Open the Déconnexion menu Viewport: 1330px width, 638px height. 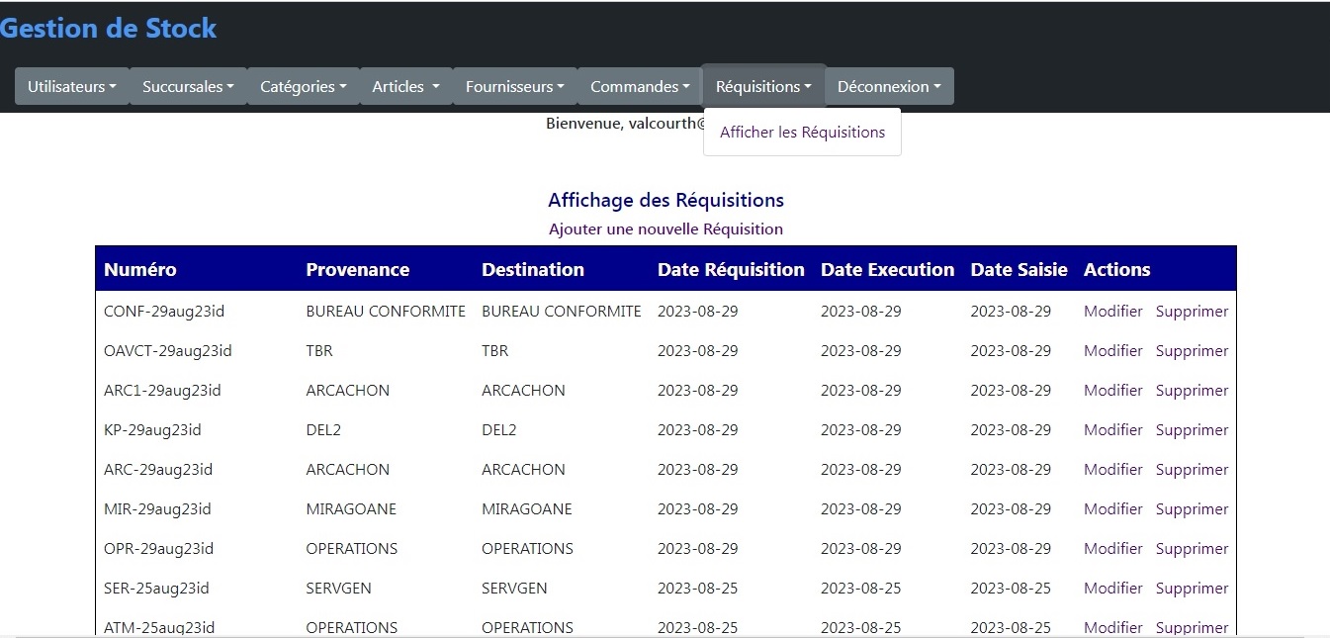[x=889, y=87]
